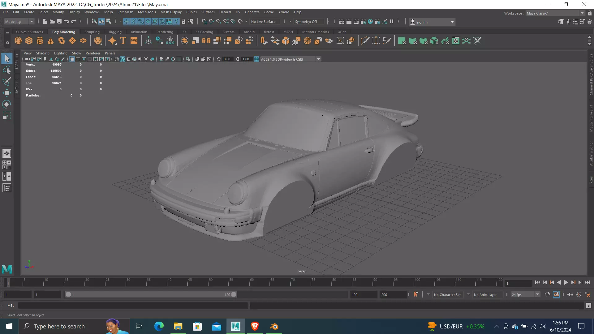Click the Extrude shelf icon
Image resolution: width=594 pixels, height=334 pixels.
click(x=264, y=41)
